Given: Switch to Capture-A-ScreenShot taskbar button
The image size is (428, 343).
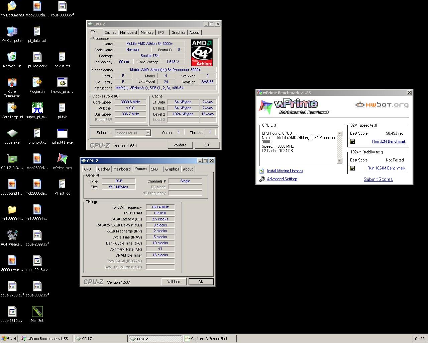Looking at the screenshot, I should [210, 339].
